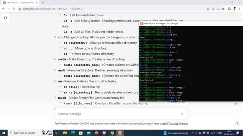Click 'touch' Create Empty File heading

point(92,98)
